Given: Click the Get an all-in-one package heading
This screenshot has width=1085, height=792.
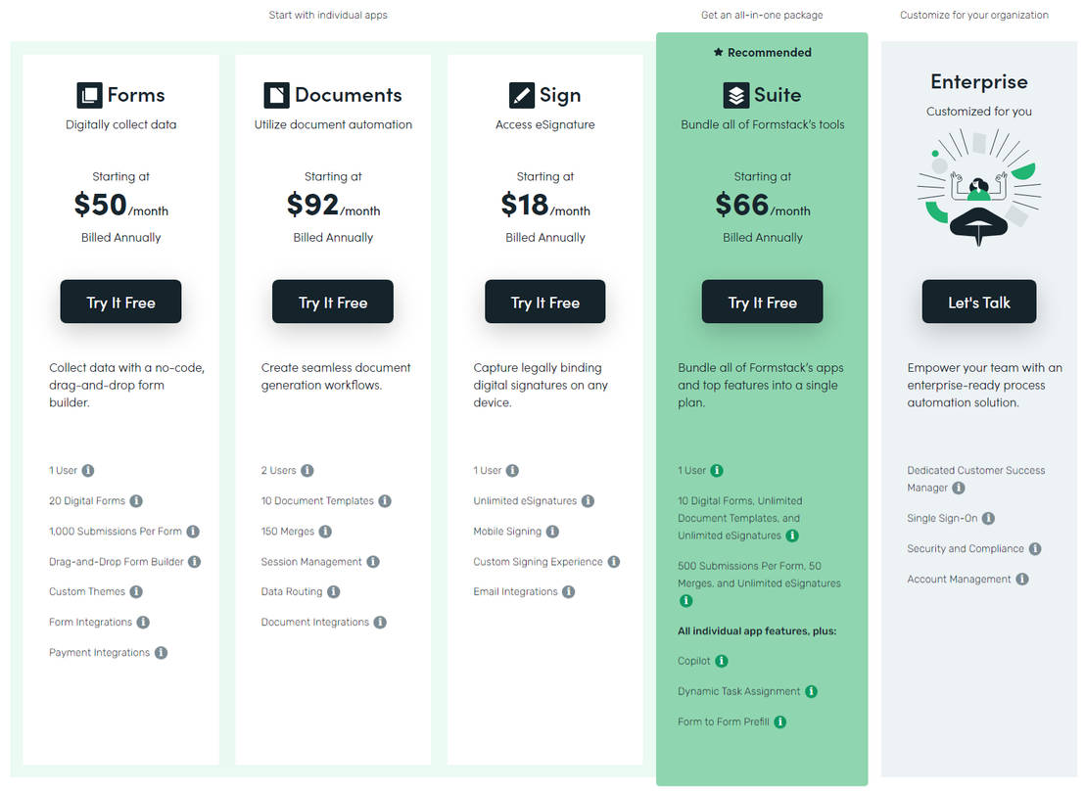Looking at the screenshot, I should (x=762, y=15).
